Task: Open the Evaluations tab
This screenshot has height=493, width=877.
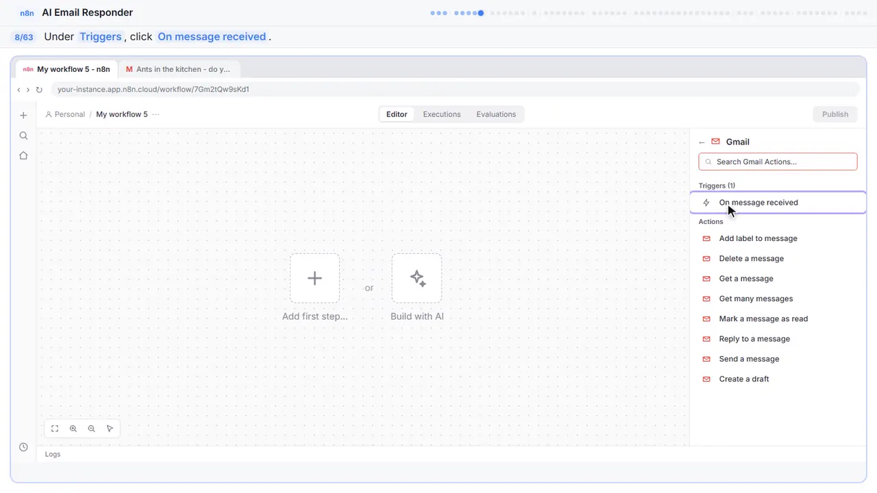Action: pyautogui.click(x=496, y=114)
